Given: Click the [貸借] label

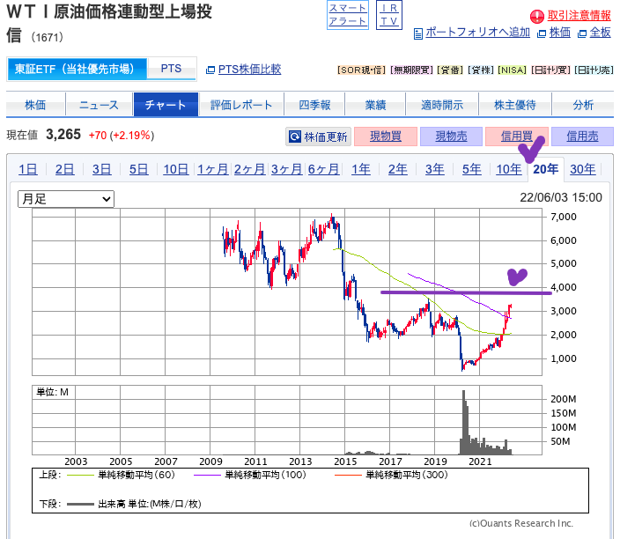Looking at the screenshot, I should [450, 70].
